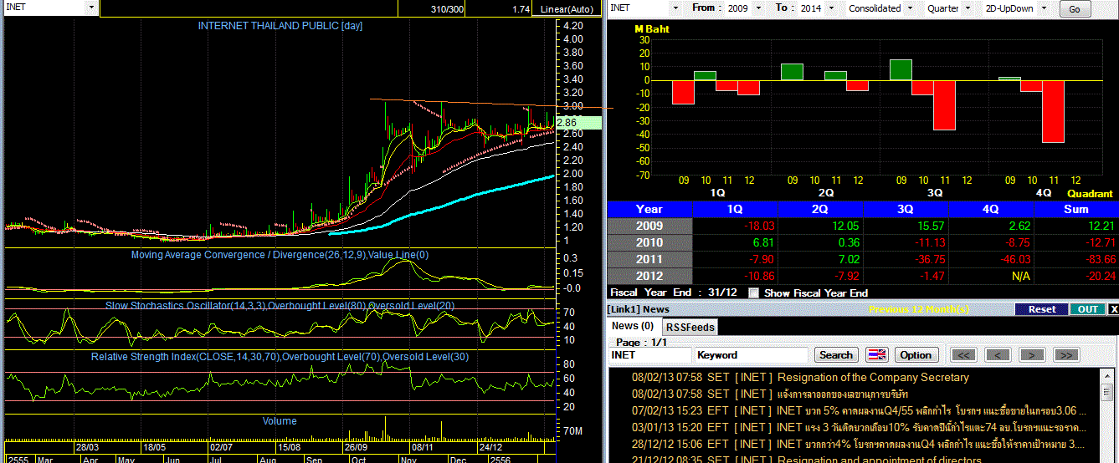Click the 2012 year row header
The height and width of the screenshot is (463, 1119).
[x=649, y=276]
